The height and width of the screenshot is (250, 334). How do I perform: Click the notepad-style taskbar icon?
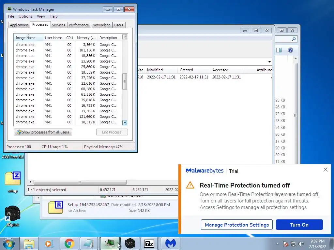coord(89,243)
